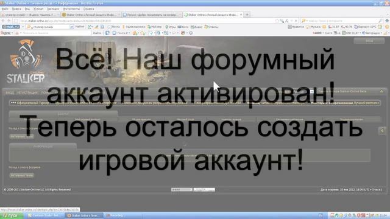
Task: Click the Нравится toolbar button
Action: click(x=296, y=27)
